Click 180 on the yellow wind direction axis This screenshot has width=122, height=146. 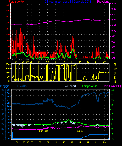pos(8,73)
